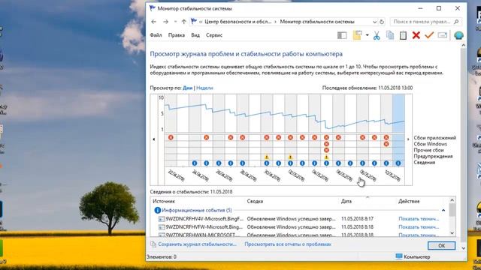481x270 pixels.
Task: Click the Organize layout folder icon
Action: [x=358, y=35]
